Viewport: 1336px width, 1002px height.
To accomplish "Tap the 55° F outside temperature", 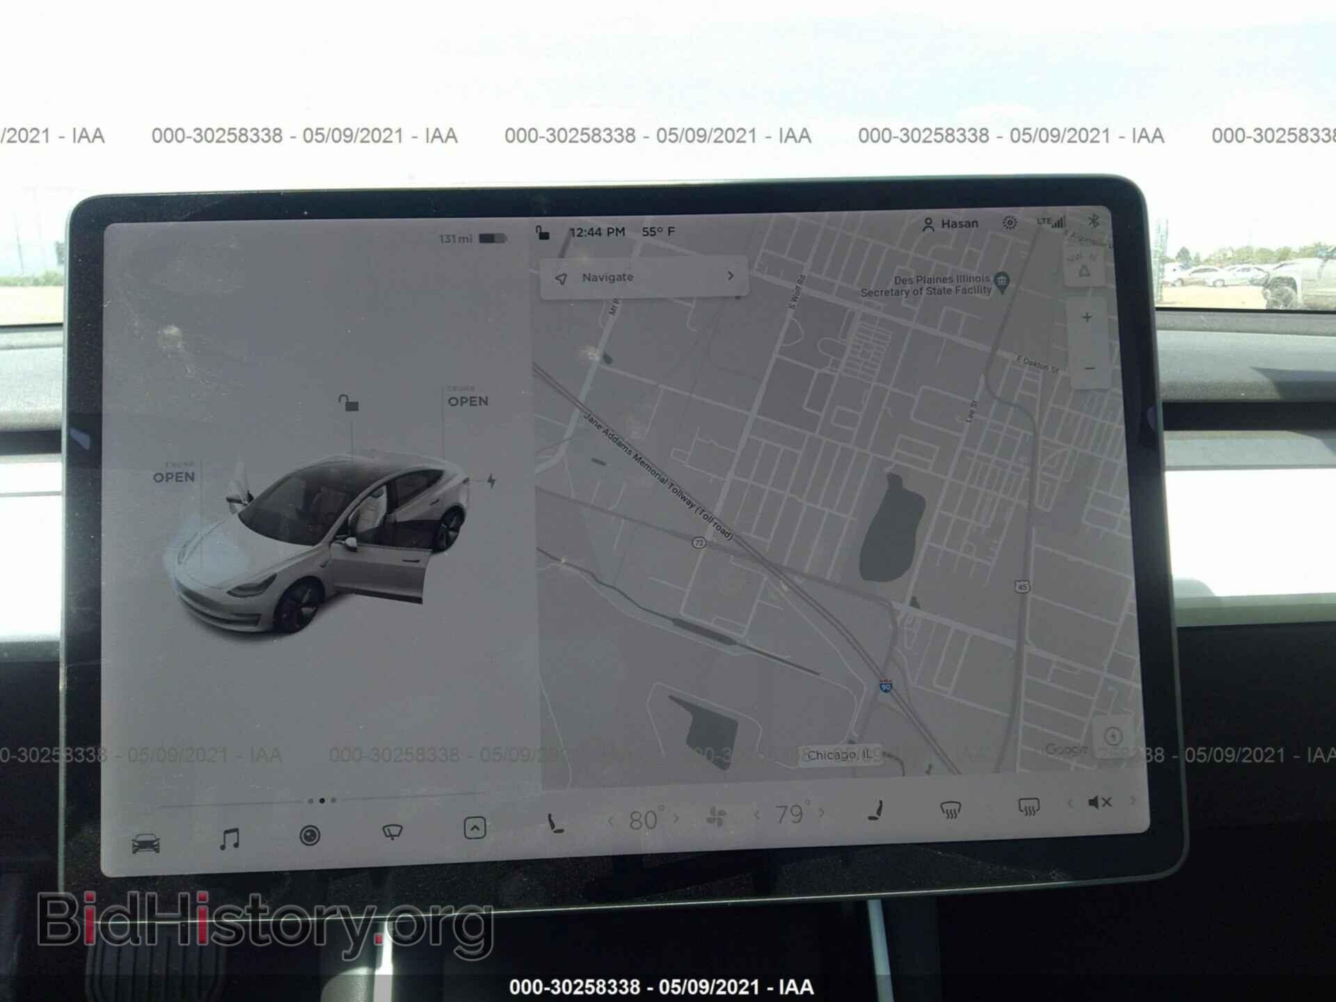I will [658, 231].
